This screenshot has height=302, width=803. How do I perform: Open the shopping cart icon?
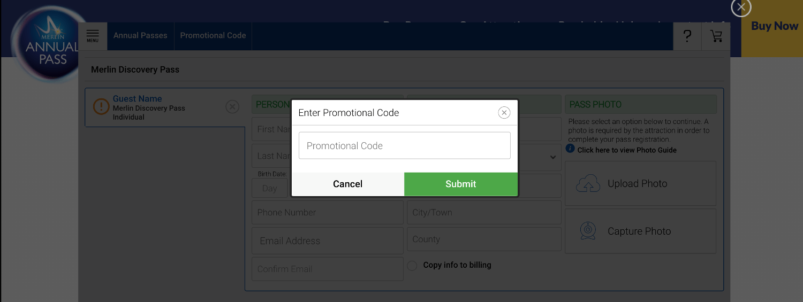point(716,36)
